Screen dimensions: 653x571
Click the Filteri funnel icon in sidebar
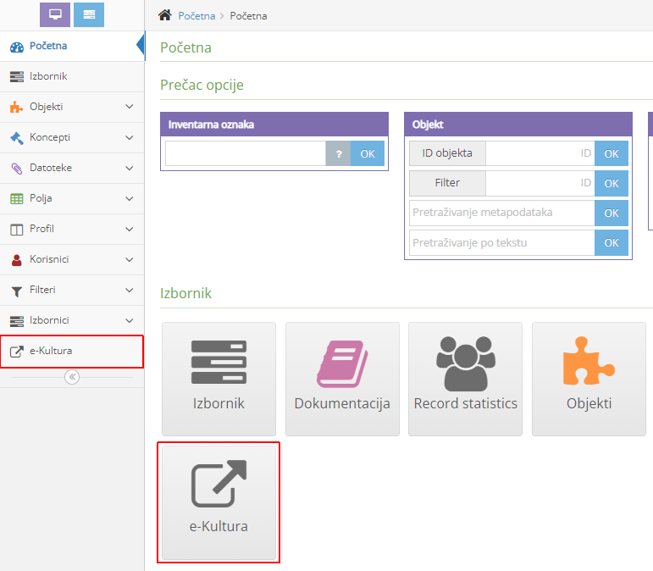tap(17, 291)
